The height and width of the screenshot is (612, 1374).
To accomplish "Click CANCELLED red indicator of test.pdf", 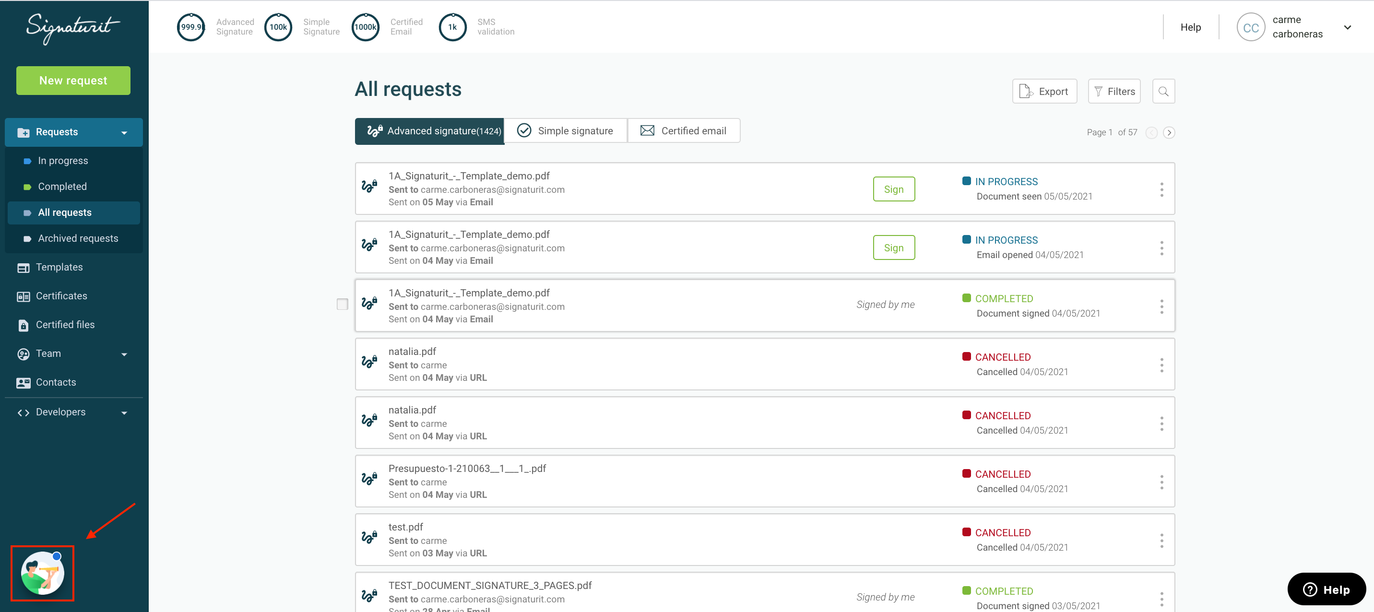I will pyautogui.click(x=966, y=532).
